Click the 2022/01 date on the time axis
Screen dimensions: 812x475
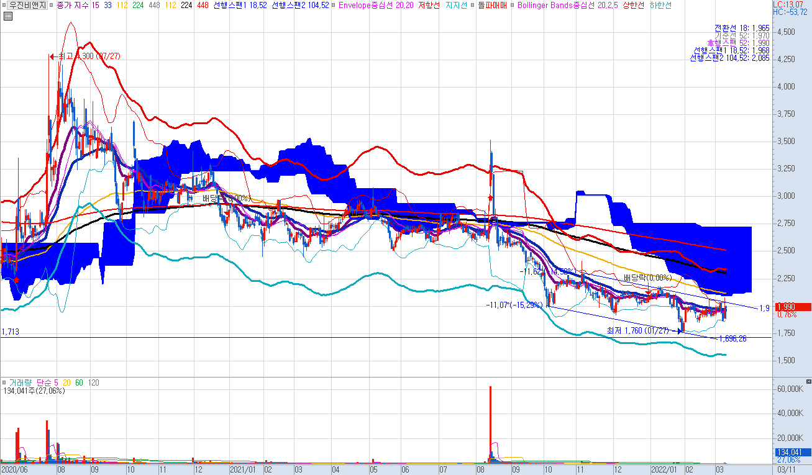pos(664,471)
